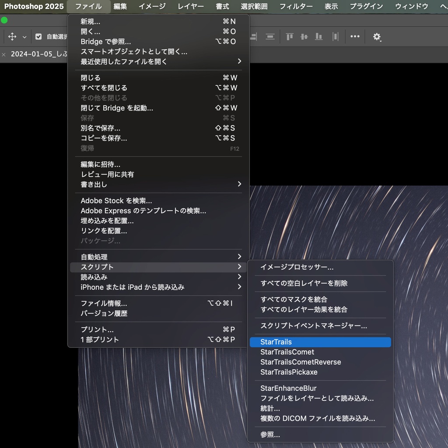The image size is (448, 448).
Task: Click the align bottom edges icon
Action: coord(319,37)
